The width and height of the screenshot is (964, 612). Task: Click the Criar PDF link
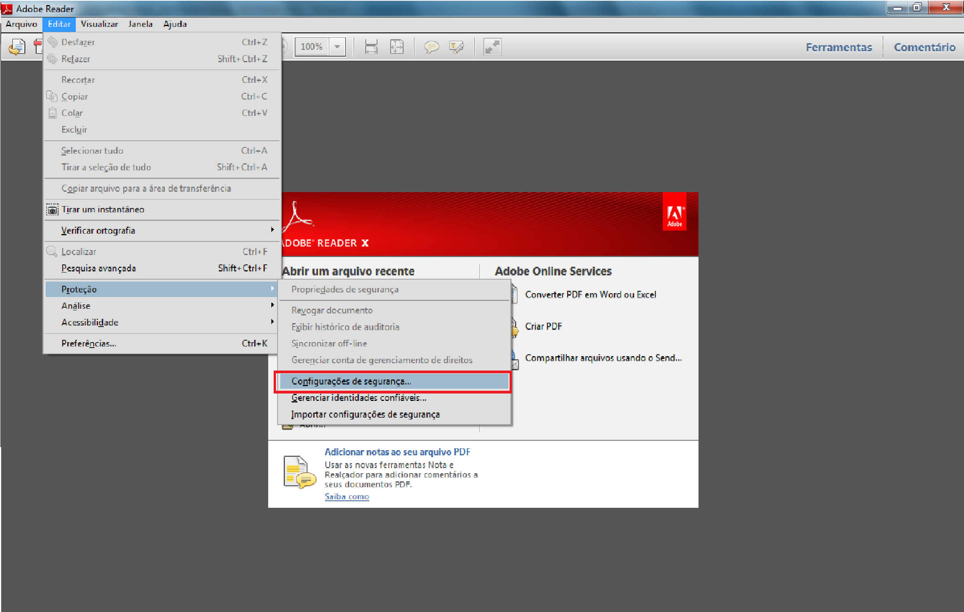543,327
